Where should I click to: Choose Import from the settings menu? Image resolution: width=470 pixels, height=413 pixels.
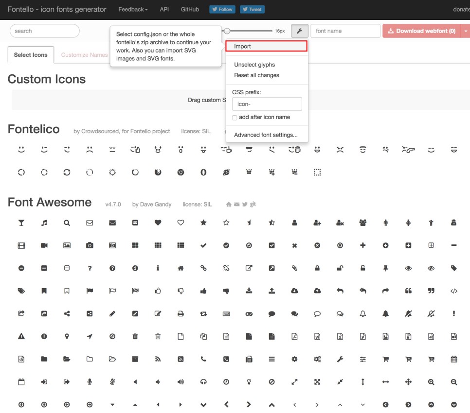coord(266,46)
